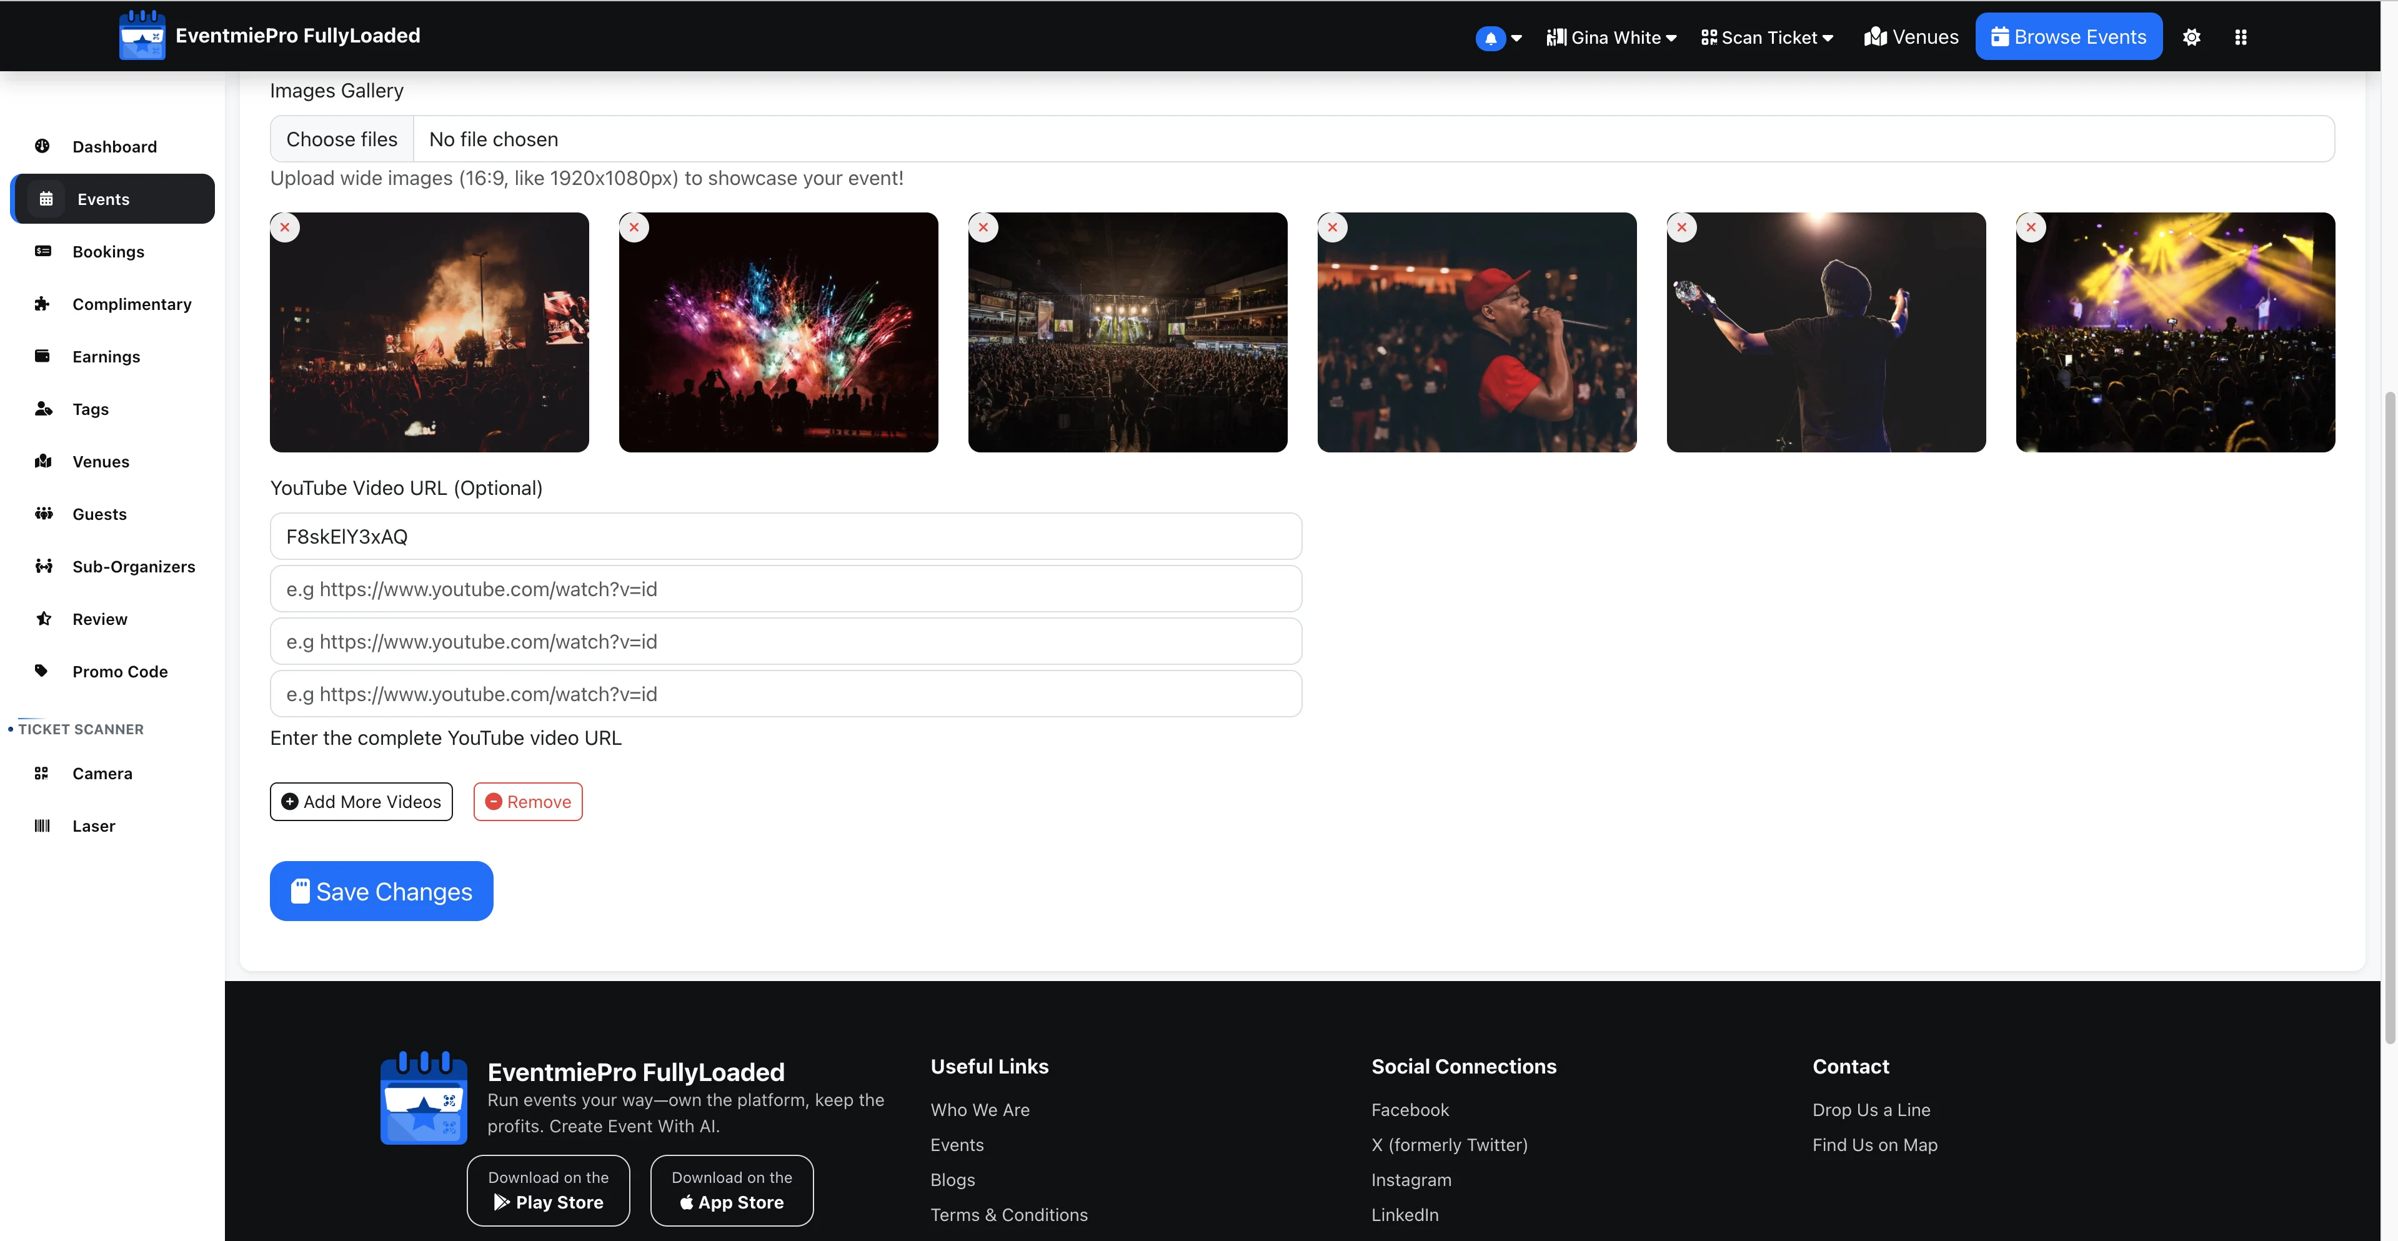
Task: Open the Drop Us a Line link
Action: pos(1871,1110)
